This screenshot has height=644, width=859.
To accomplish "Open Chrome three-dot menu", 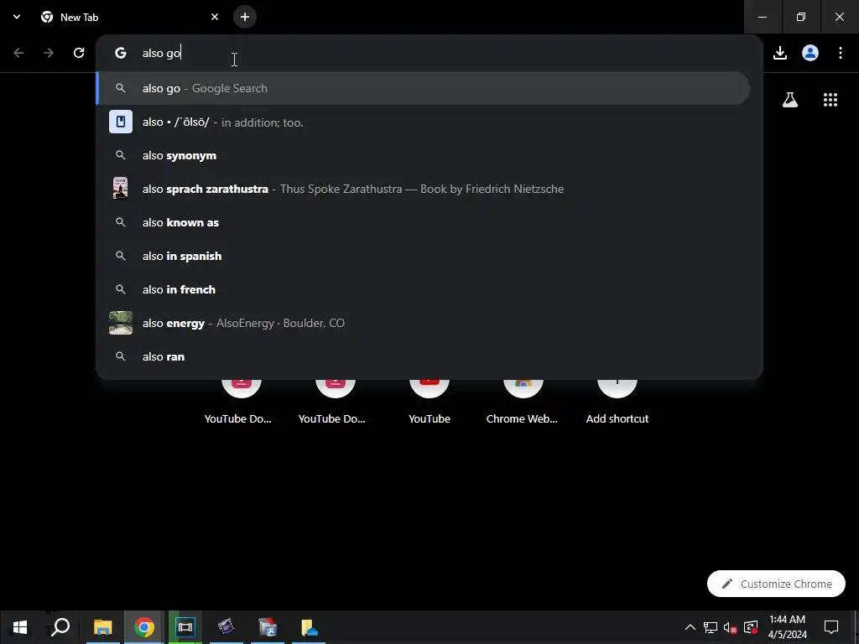I will (841, 53).
